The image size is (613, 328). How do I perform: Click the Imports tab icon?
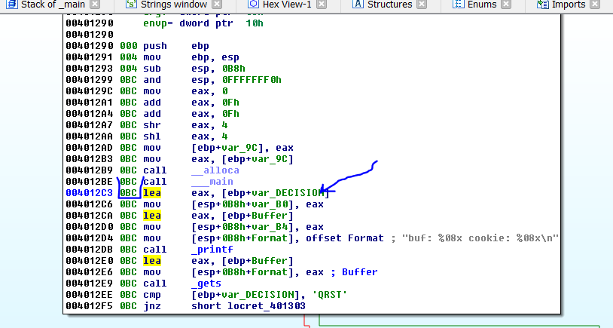click(x=541, y=5)
